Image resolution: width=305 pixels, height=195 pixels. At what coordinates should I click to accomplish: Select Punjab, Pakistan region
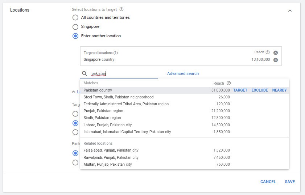point(184,111)
